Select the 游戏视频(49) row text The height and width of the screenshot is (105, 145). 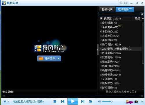coord(109,88)
